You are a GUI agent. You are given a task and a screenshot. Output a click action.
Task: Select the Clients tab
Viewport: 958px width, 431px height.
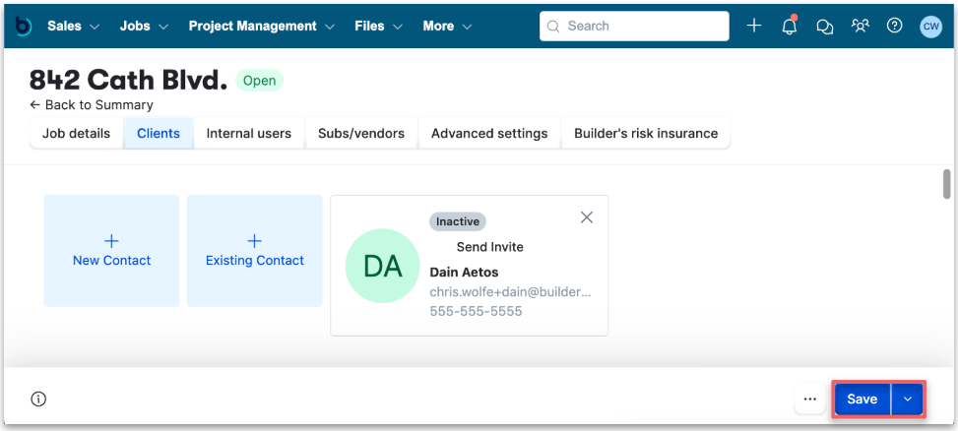pyautogui.click(x=159, y=133)
